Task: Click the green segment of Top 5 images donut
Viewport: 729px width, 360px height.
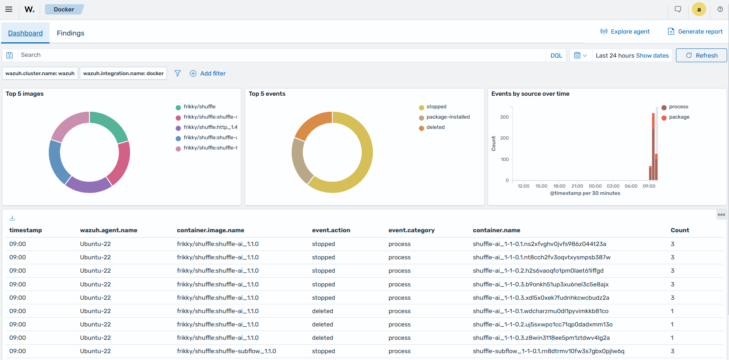Action: tap(111, 125)
